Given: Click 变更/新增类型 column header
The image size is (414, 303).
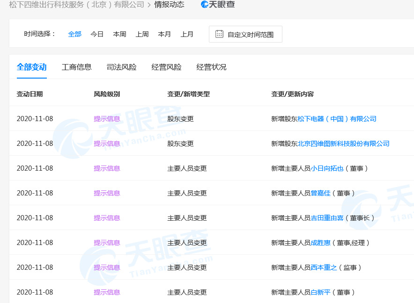Looking at the screenshot, I should pos(189,94).
